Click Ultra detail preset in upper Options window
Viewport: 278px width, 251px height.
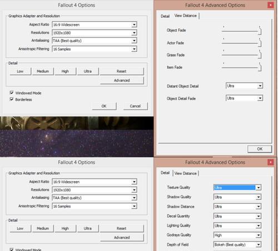[x=88, y=71]
